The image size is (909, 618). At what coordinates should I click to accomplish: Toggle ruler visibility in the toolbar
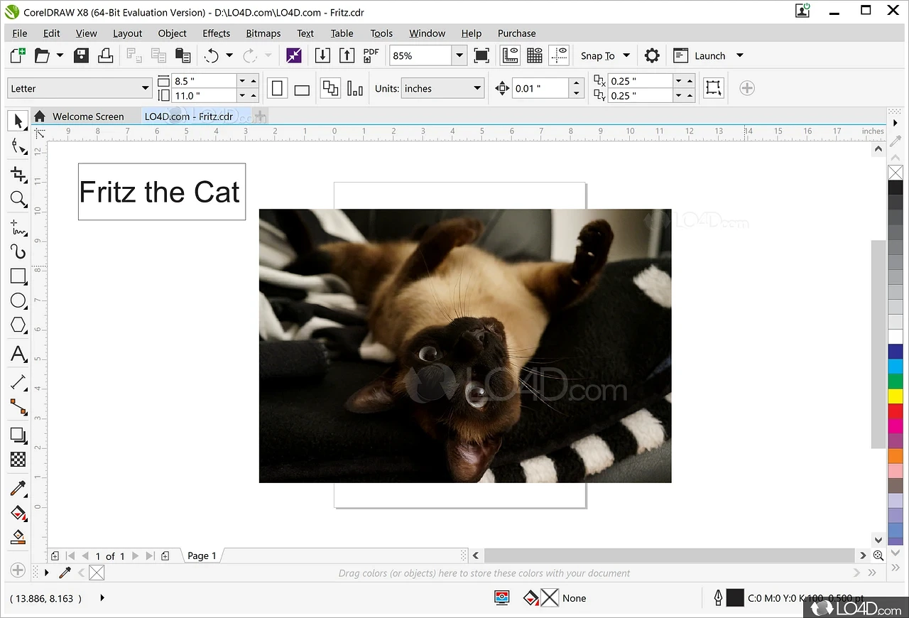coord(510,55)
